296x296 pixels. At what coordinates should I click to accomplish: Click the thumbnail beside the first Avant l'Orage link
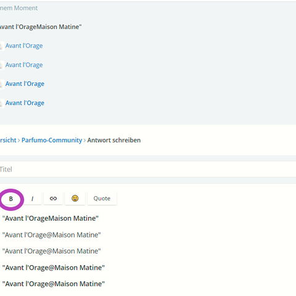point(2,46)
